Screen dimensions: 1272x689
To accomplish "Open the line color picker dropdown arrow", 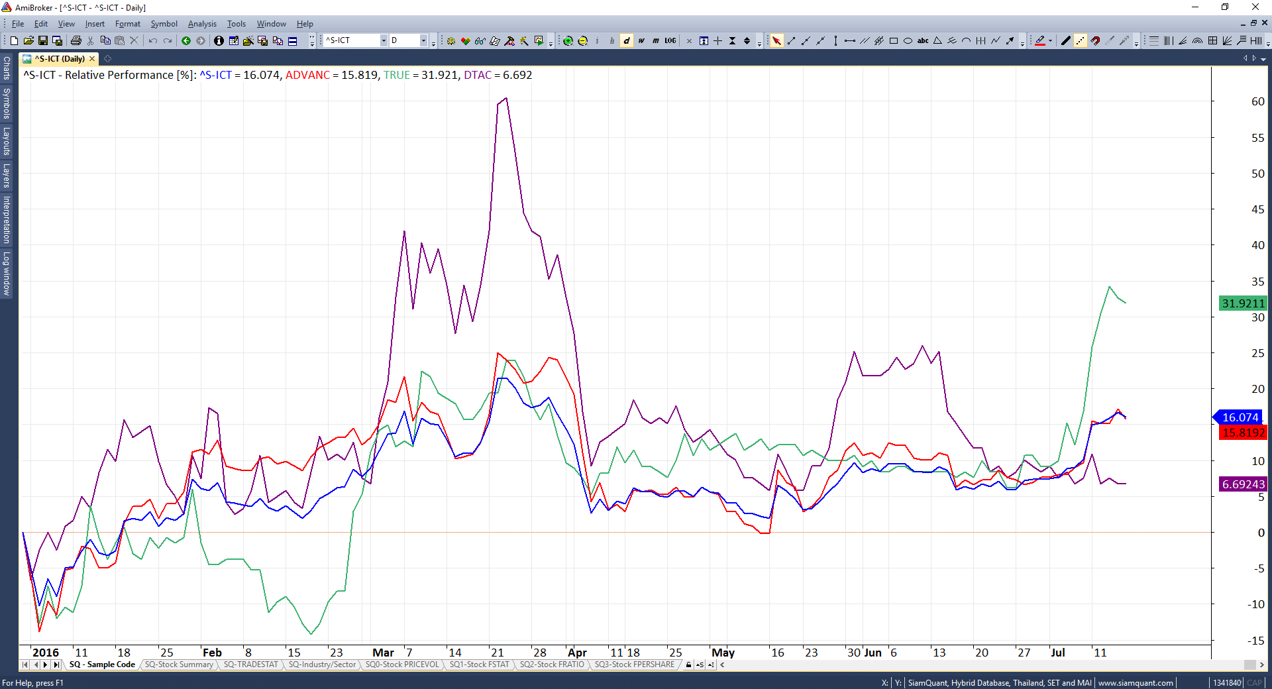I will tap(1050, 41).
